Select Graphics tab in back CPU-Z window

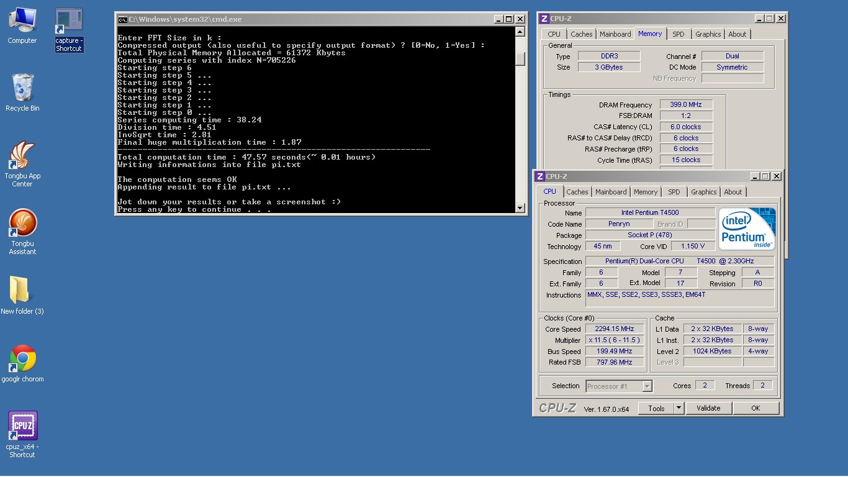pyautogui.click(x=708, y=34)
